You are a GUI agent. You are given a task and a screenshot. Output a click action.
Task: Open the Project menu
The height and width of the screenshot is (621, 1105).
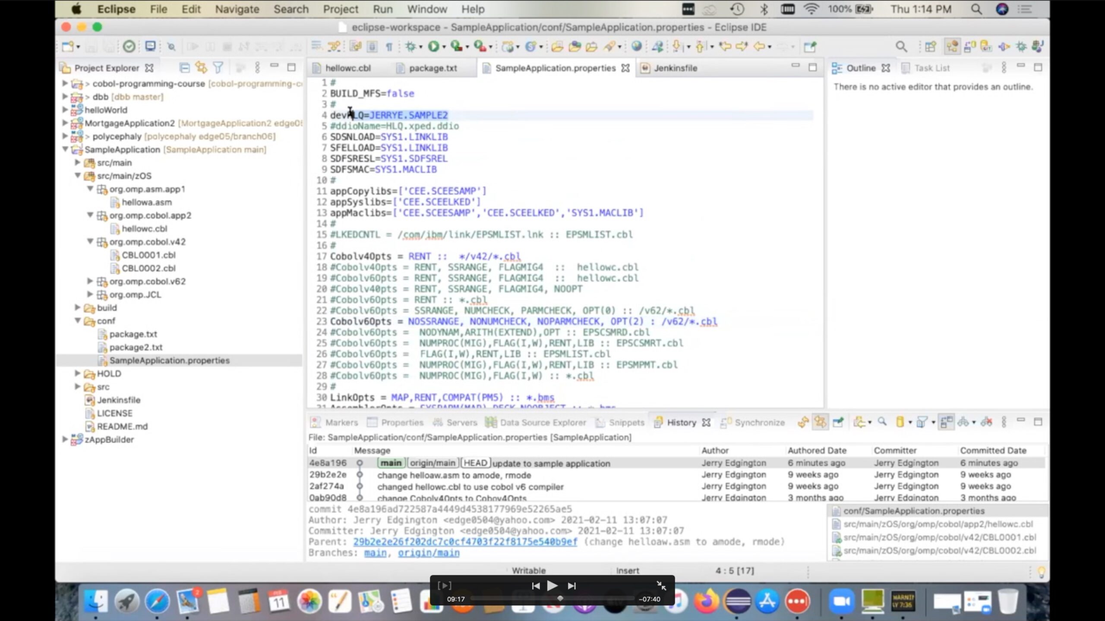point(340,9)
